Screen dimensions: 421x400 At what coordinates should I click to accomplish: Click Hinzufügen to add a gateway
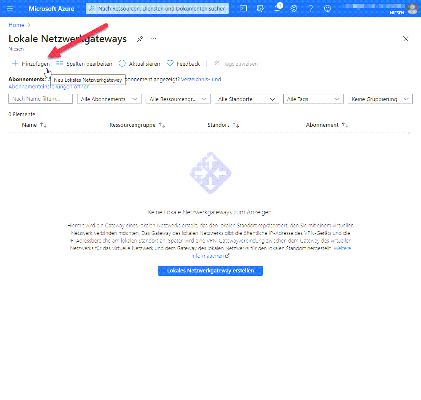31,64
